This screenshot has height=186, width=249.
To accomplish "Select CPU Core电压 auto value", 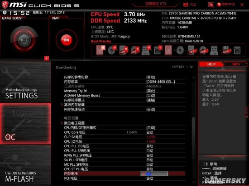I will 150,132.
